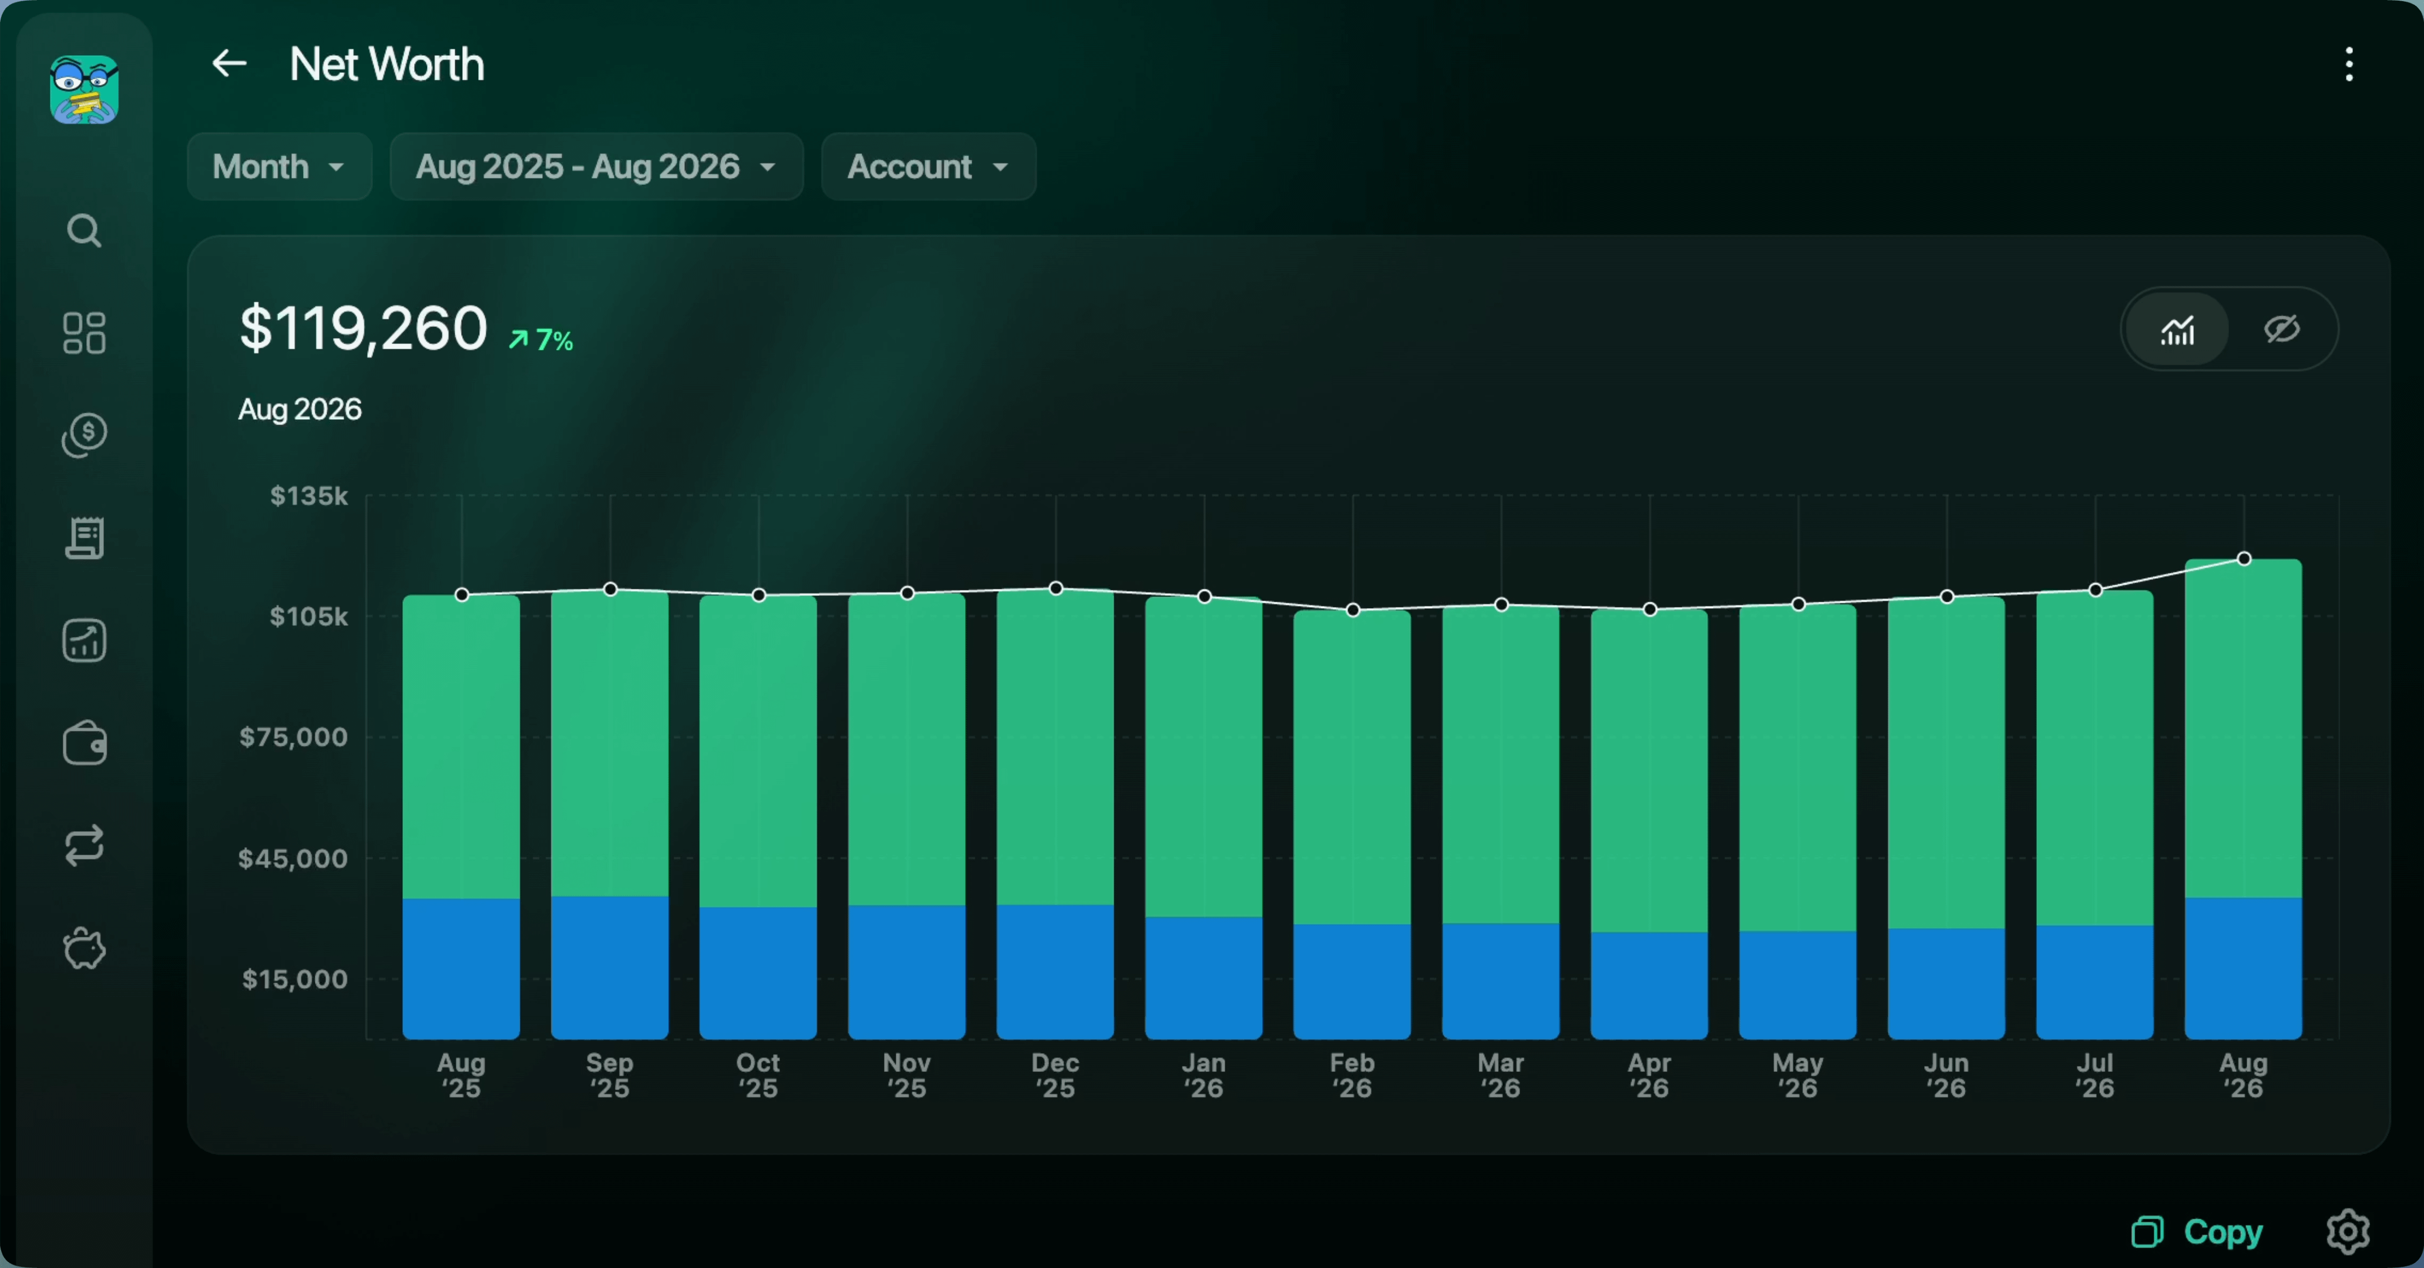Click the Net Worth page title
The height and width of the screenshot is (1268, 2424).
[x=386, y=64]
